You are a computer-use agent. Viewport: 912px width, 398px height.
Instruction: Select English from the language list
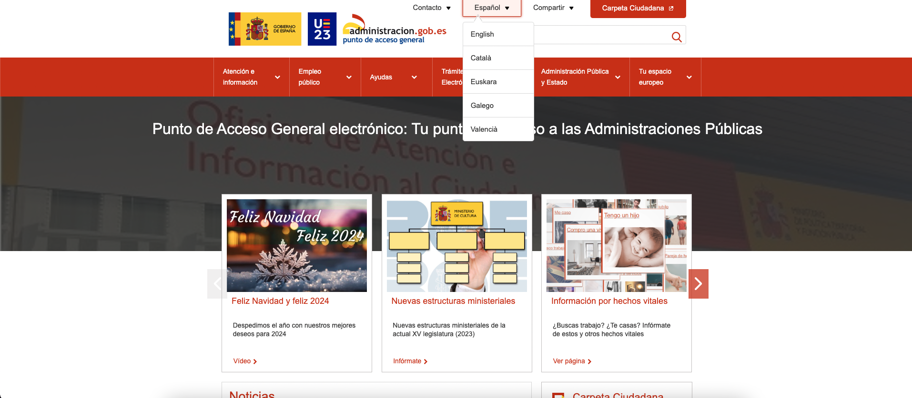point(482,34)
